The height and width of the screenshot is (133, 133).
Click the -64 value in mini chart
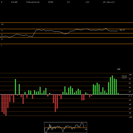(86, 129)
